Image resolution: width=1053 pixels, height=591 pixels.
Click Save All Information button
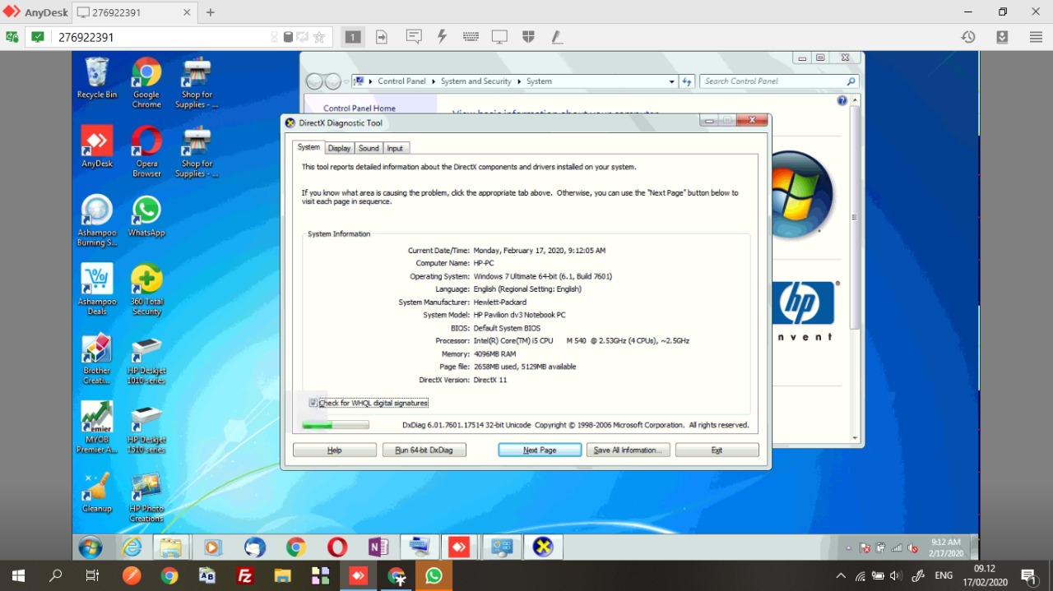pos(629,450)
